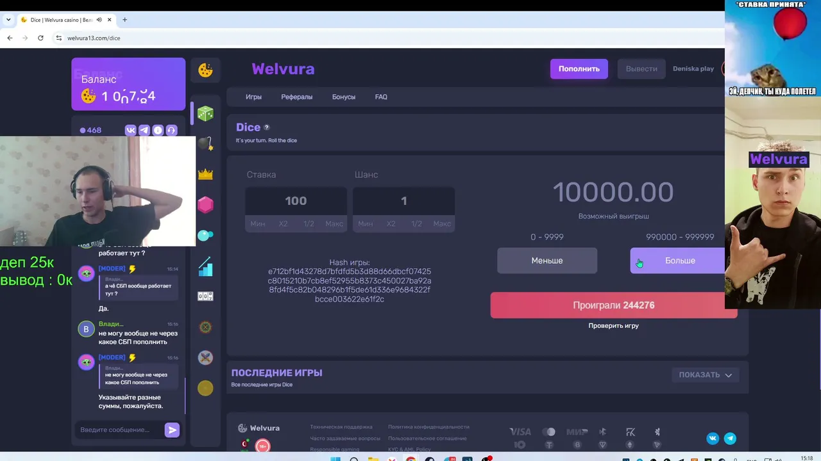Bet on Меньше (lower)
The width and height of the screenshot is (821, 461).
[x=547, y=261]
